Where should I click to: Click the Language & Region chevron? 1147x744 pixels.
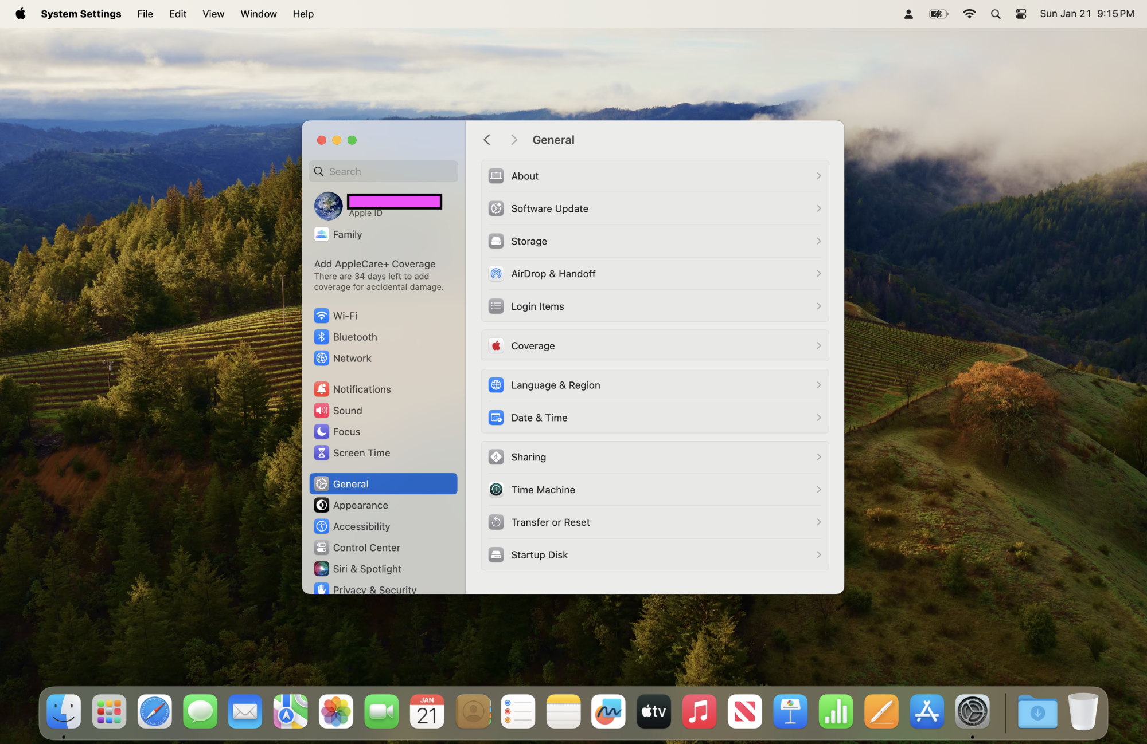818,385
